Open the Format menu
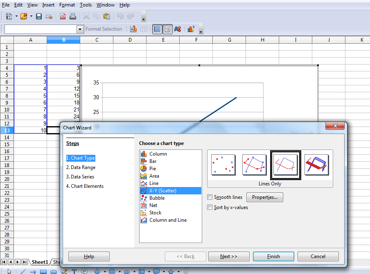Screen dimensions: 370x274 coord(67,5)
